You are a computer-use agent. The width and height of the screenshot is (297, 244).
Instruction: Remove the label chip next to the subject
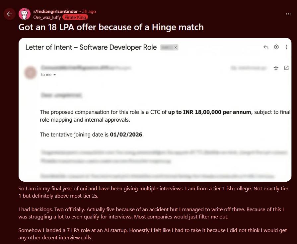pyautogui.click(x=176, y=47)
